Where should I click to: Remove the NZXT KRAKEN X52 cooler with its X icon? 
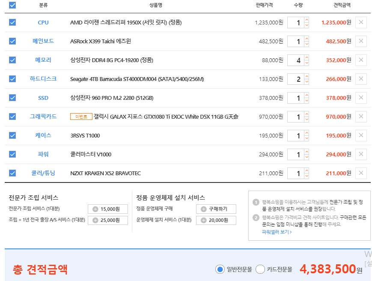(361, 173)
